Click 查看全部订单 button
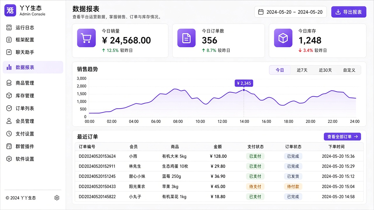374x210 pixels. coord(342,136)
